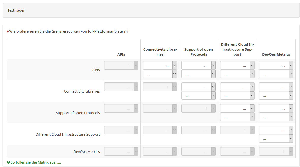Click the Testfragen group heading

(x=17, y=10)
